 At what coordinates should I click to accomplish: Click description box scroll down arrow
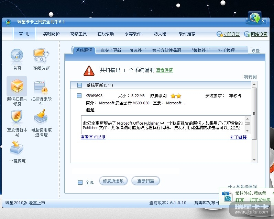coord(247,131)
